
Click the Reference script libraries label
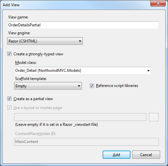pos(117,86)
